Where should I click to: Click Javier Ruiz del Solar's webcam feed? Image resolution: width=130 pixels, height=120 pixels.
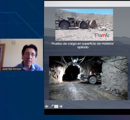[22, 55]
